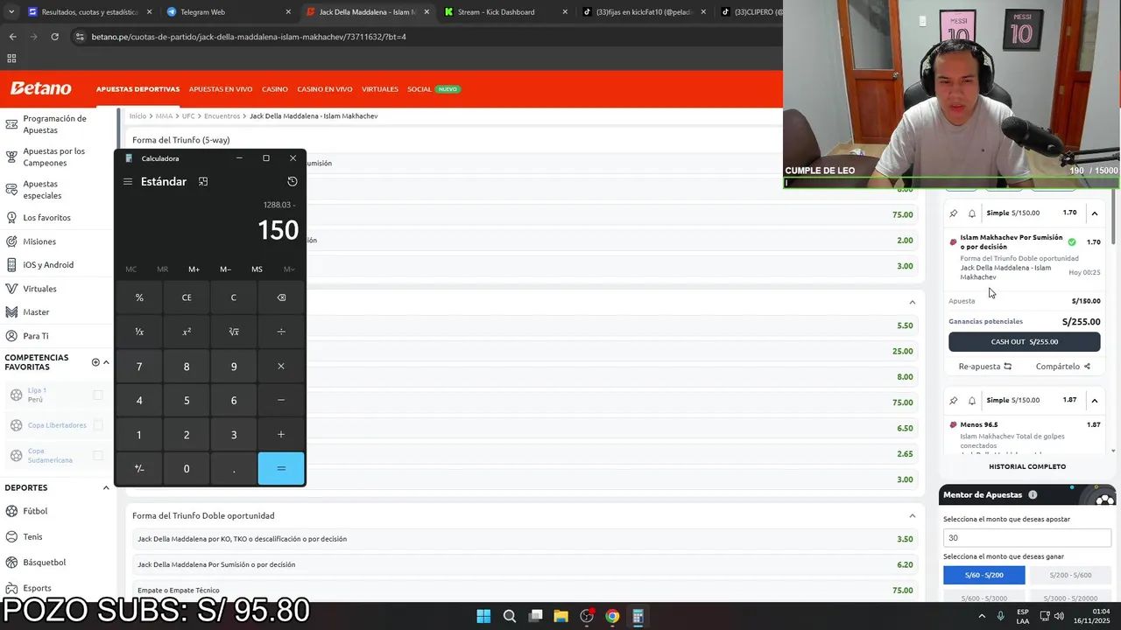Open Misiones in the sidebar
The height and width of the screenshot is (630, 1121).
coord(39,241)
